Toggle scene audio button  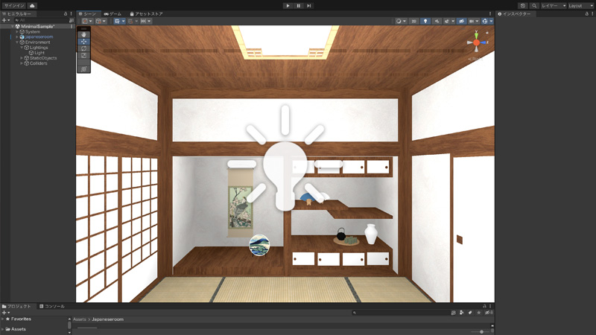437,22
